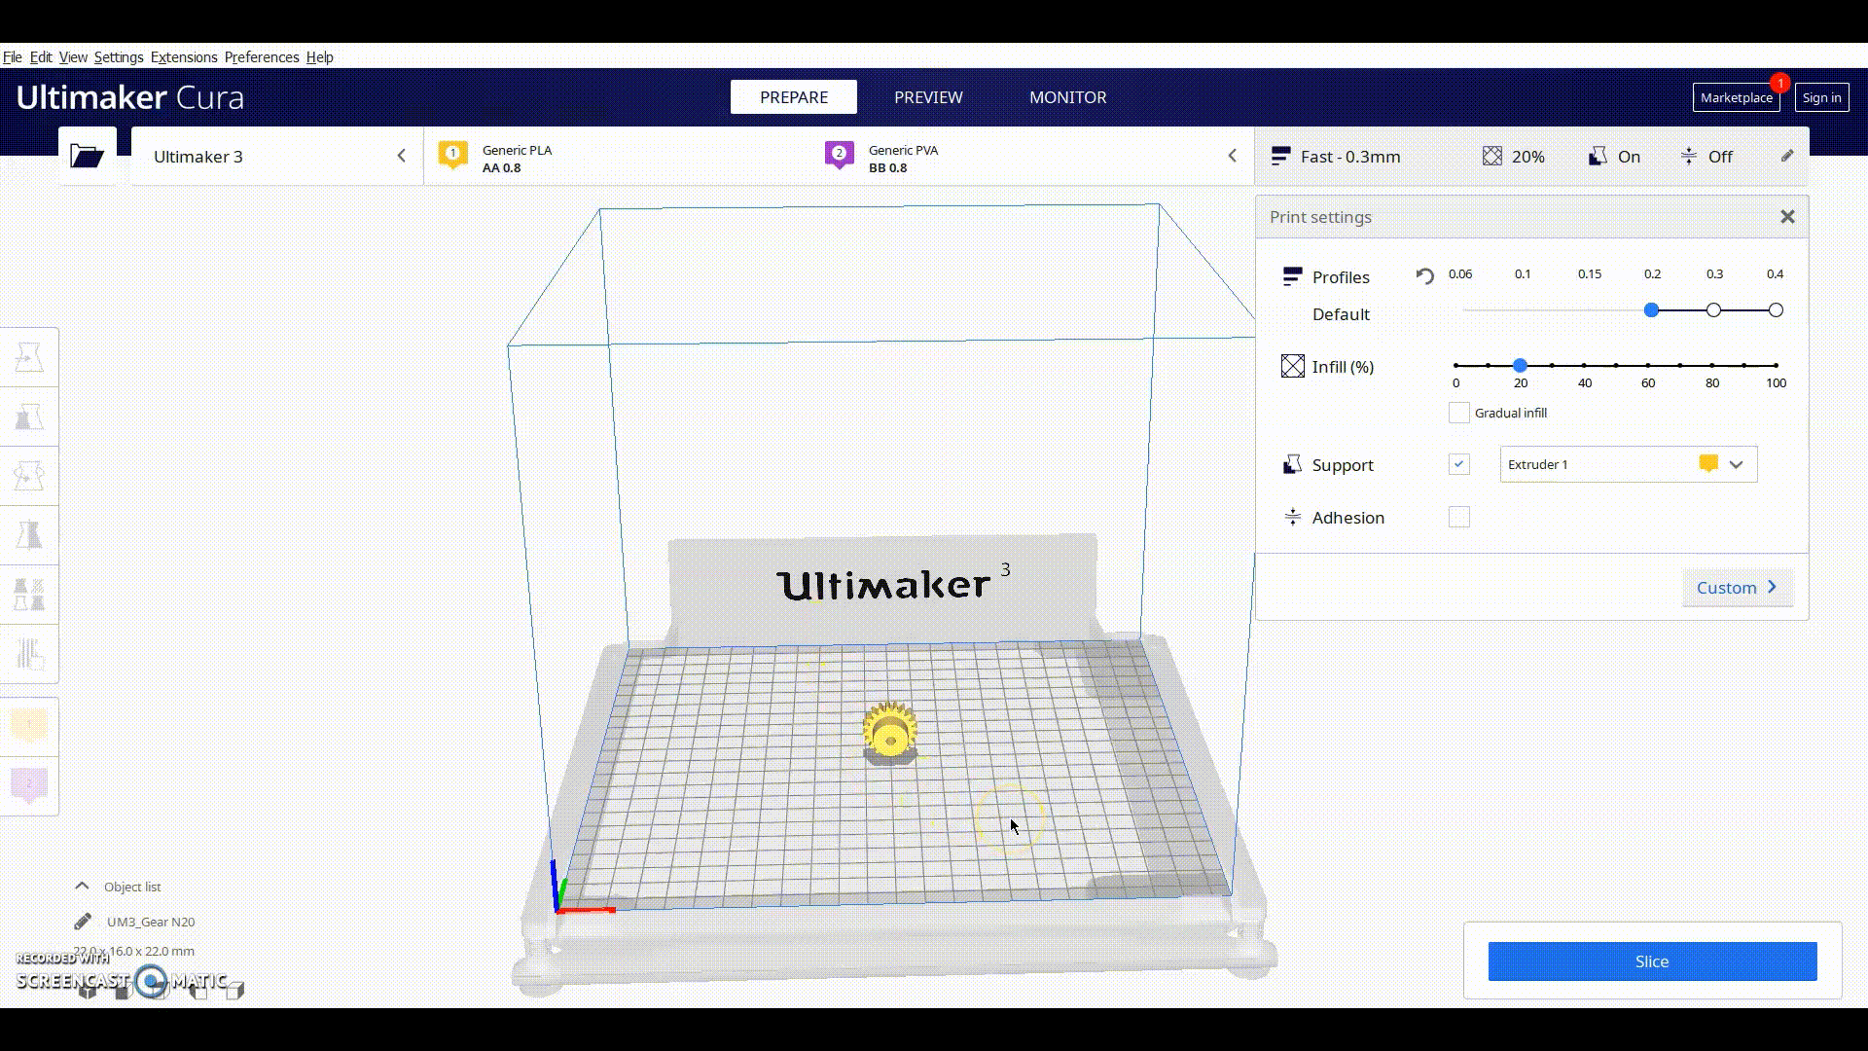Screen dimensions: 1868x1051
Task: Open the Per Model Settings tool
Action: pyautogui.click(x=29, y=594)
